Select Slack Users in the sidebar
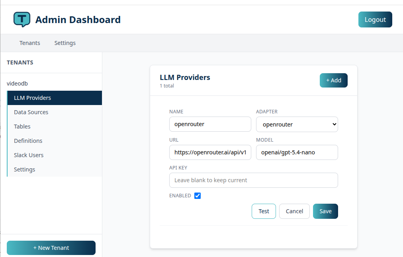 tap(29, 155)
